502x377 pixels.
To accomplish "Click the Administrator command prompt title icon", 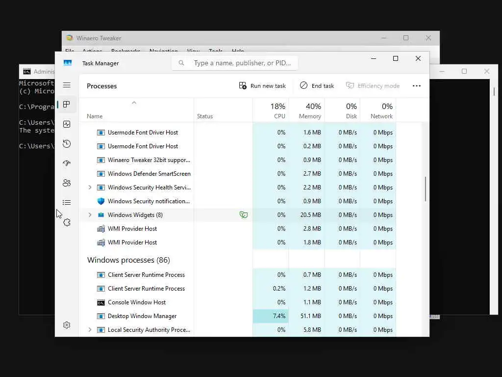I will click(x=27, y=72).
